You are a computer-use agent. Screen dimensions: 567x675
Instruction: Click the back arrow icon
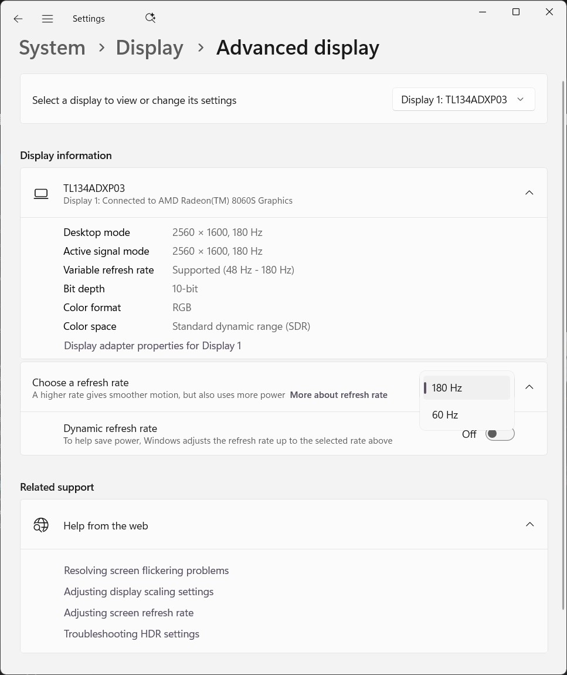(18, 19)
